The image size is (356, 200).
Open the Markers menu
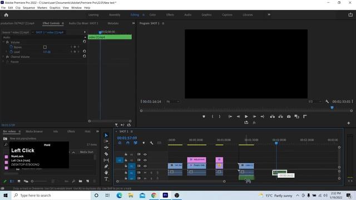point(42,8)
